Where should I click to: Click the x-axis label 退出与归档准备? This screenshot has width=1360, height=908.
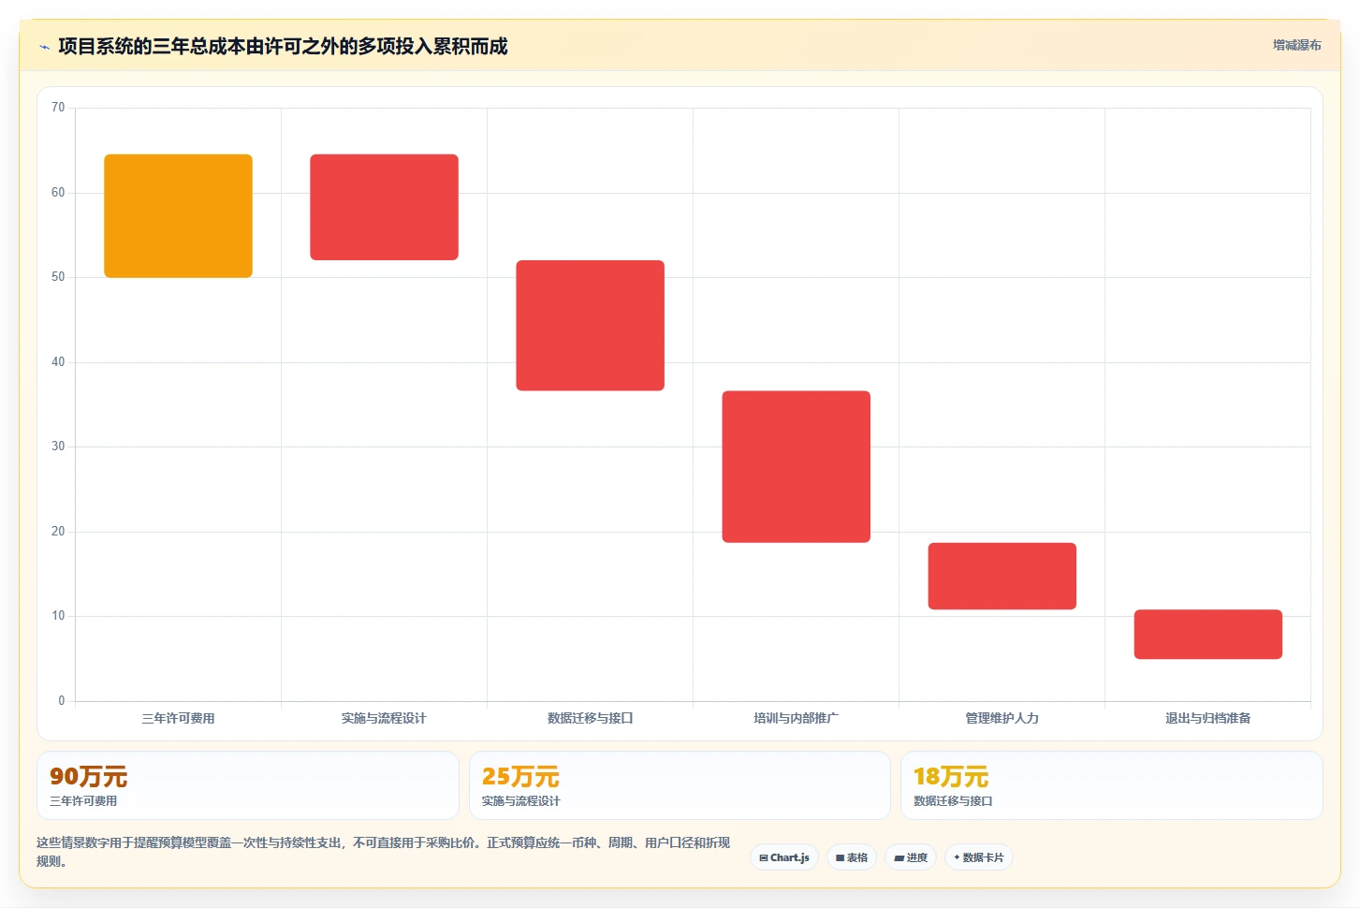tap(1207, 718)
